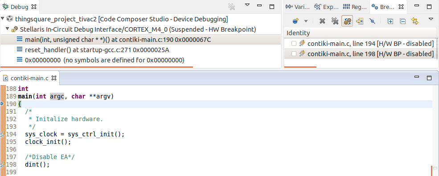
Task: Click the debug session icon beside thingsquare_project_tivac2
Action: 10,19
